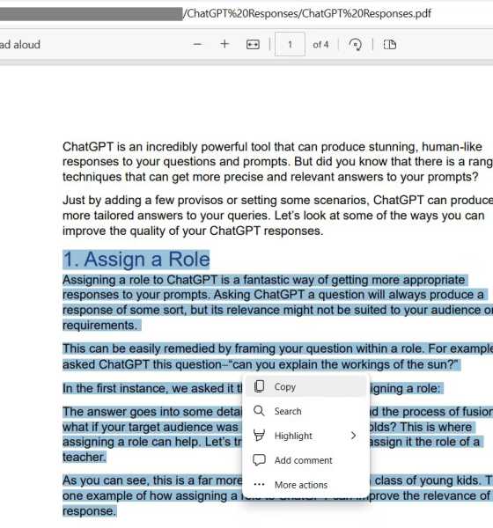Click the Copy clipboard icon
493x528 pixels.
pyautogui.click(x=259, y=386)
